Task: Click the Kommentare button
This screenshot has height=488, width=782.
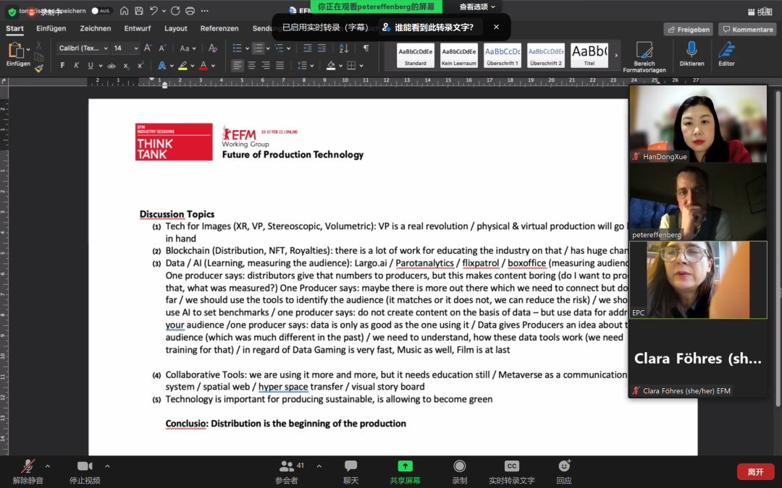Action: click(x=747, y=30)
